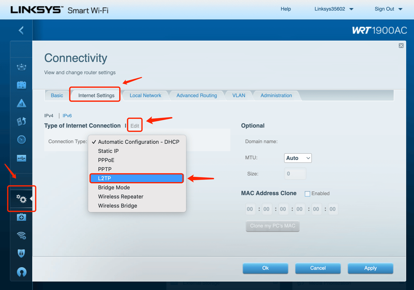Screen dimensions: 414x290
Task: Open Security shield lock icon
Action: coord(21,253)
